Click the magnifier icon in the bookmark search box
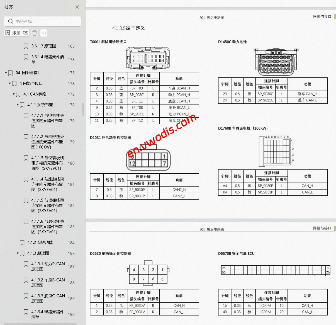Viewport: 336px width, 325px height. tap(11, 21)
